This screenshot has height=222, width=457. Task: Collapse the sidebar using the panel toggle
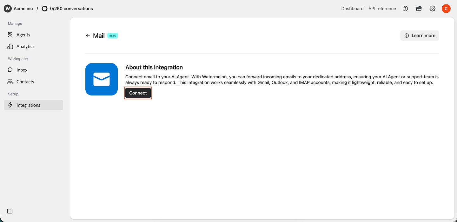(10, 211)
